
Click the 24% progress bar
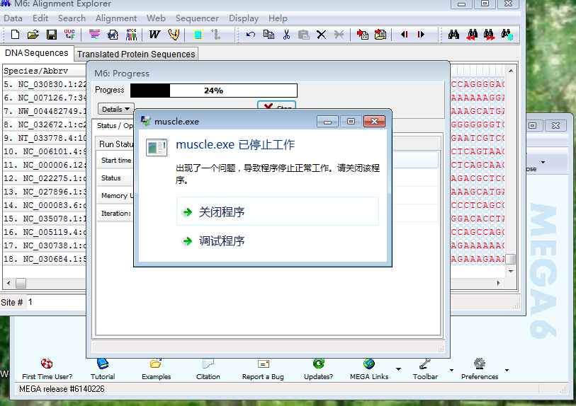(x=214, y=91)
